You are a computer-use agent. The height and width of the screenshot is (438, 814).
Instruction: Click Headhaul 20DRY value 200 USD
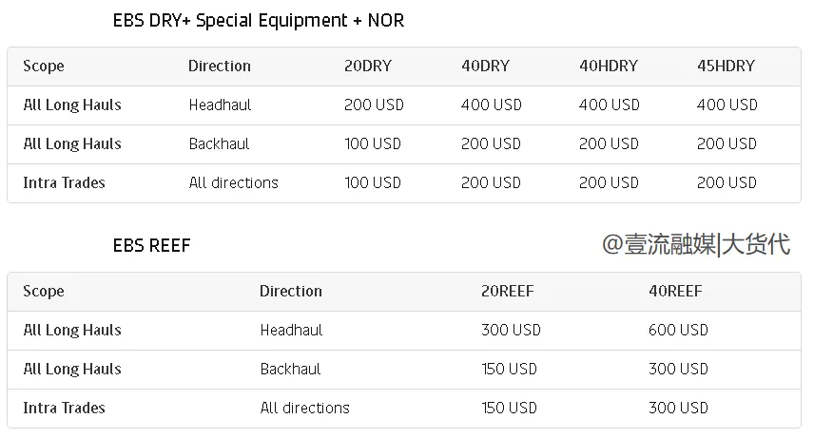(x=374, y=105)
